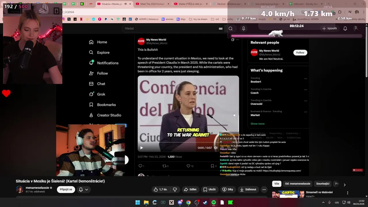Open File Explorer from the taskbar
The image size is (368, 207).
(146, 202)
